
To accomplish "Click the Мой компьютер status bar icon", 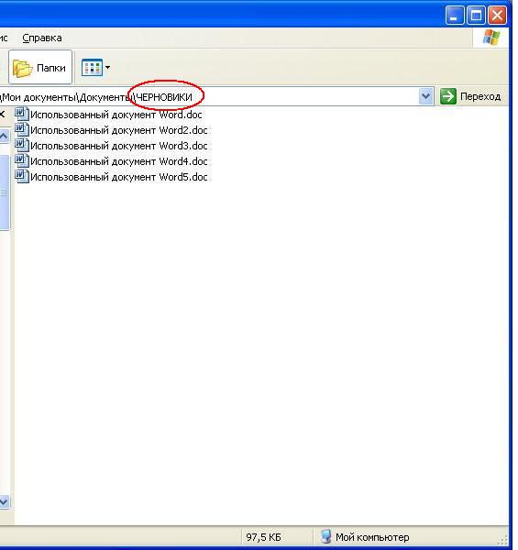I will pos(325,536).
